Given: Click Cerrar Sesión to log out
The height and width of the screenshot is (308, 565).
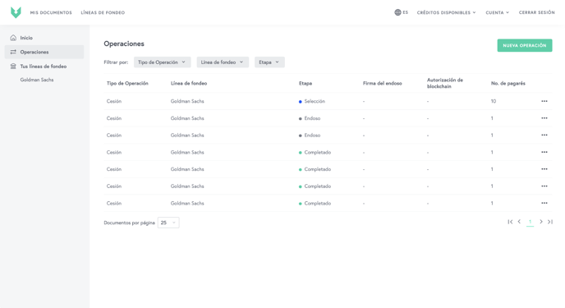Looking at the screenshot, I should 536,12.
